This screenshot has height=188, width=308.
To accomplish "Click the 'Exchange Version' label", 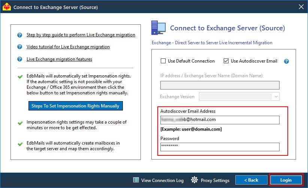I will 177,97.
